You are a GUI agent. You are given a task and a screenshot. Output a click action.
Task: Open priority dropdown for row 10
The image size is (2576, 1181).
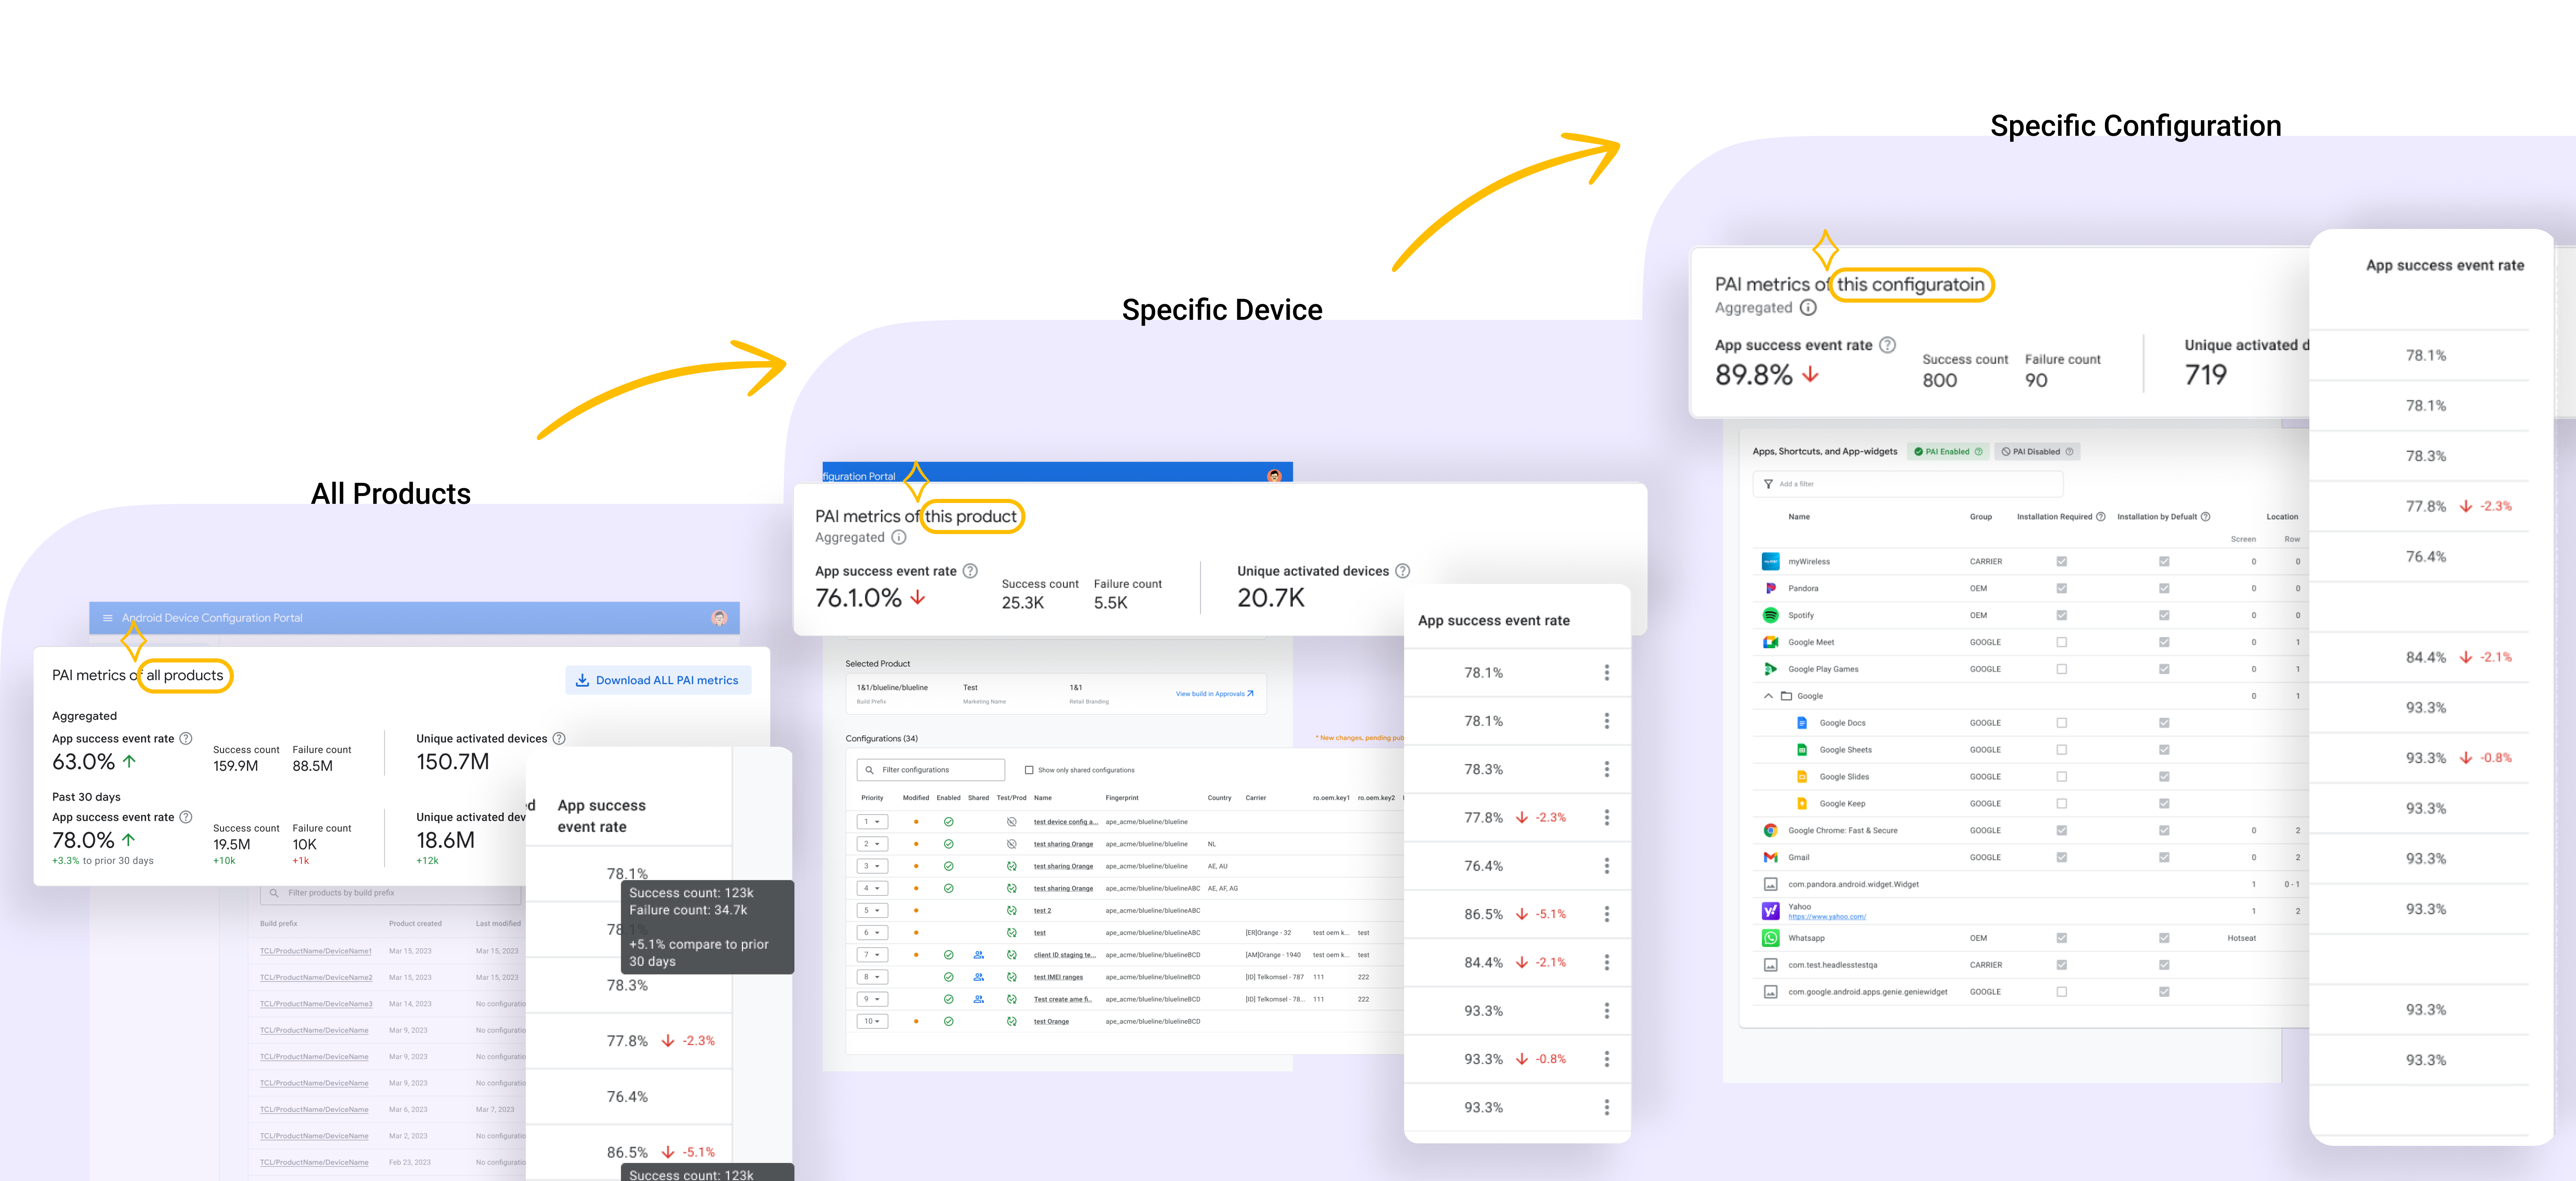point(872,1021)
